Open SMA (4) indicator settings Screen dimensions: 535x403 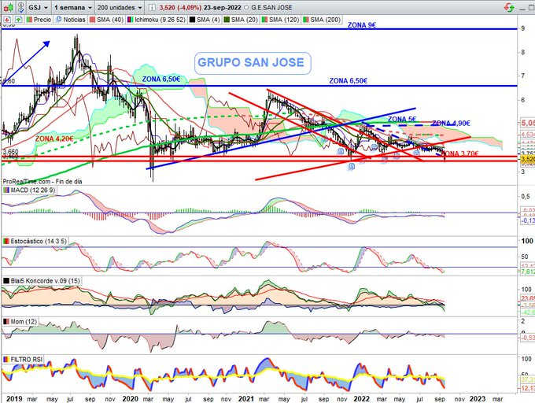[x=205, y=20]
